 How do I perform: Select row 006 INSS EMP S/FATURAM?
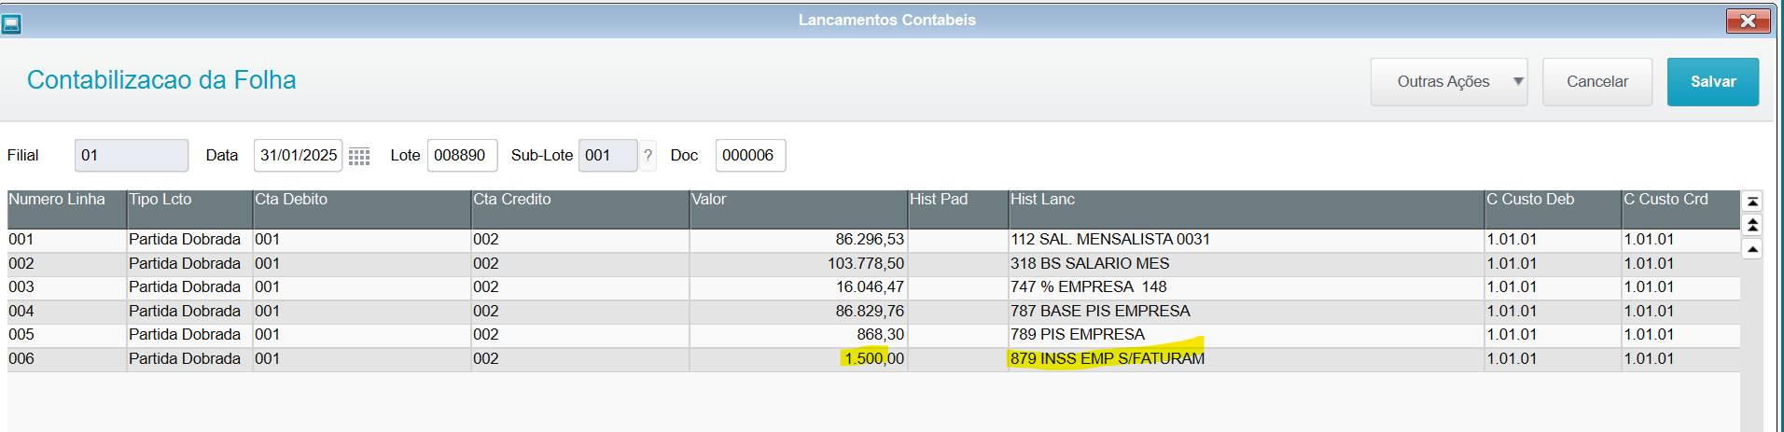click(x=1107, y=359)
